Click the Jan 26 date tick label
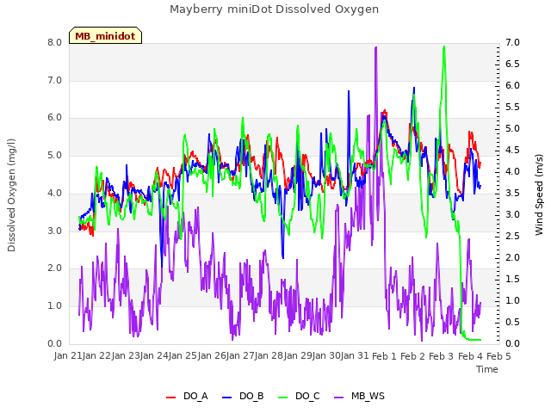 click(212, 356)
